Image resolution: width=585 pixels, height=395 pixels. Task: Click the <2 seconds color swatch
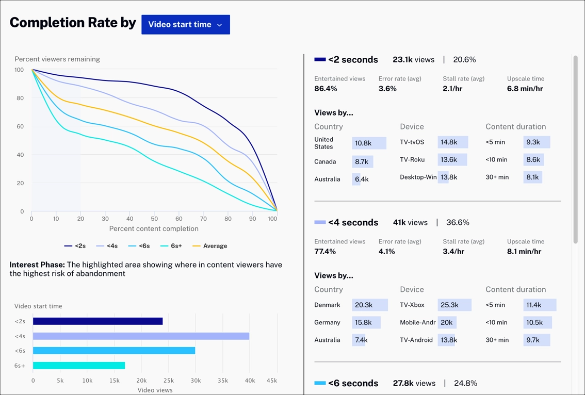coord(320,60)
